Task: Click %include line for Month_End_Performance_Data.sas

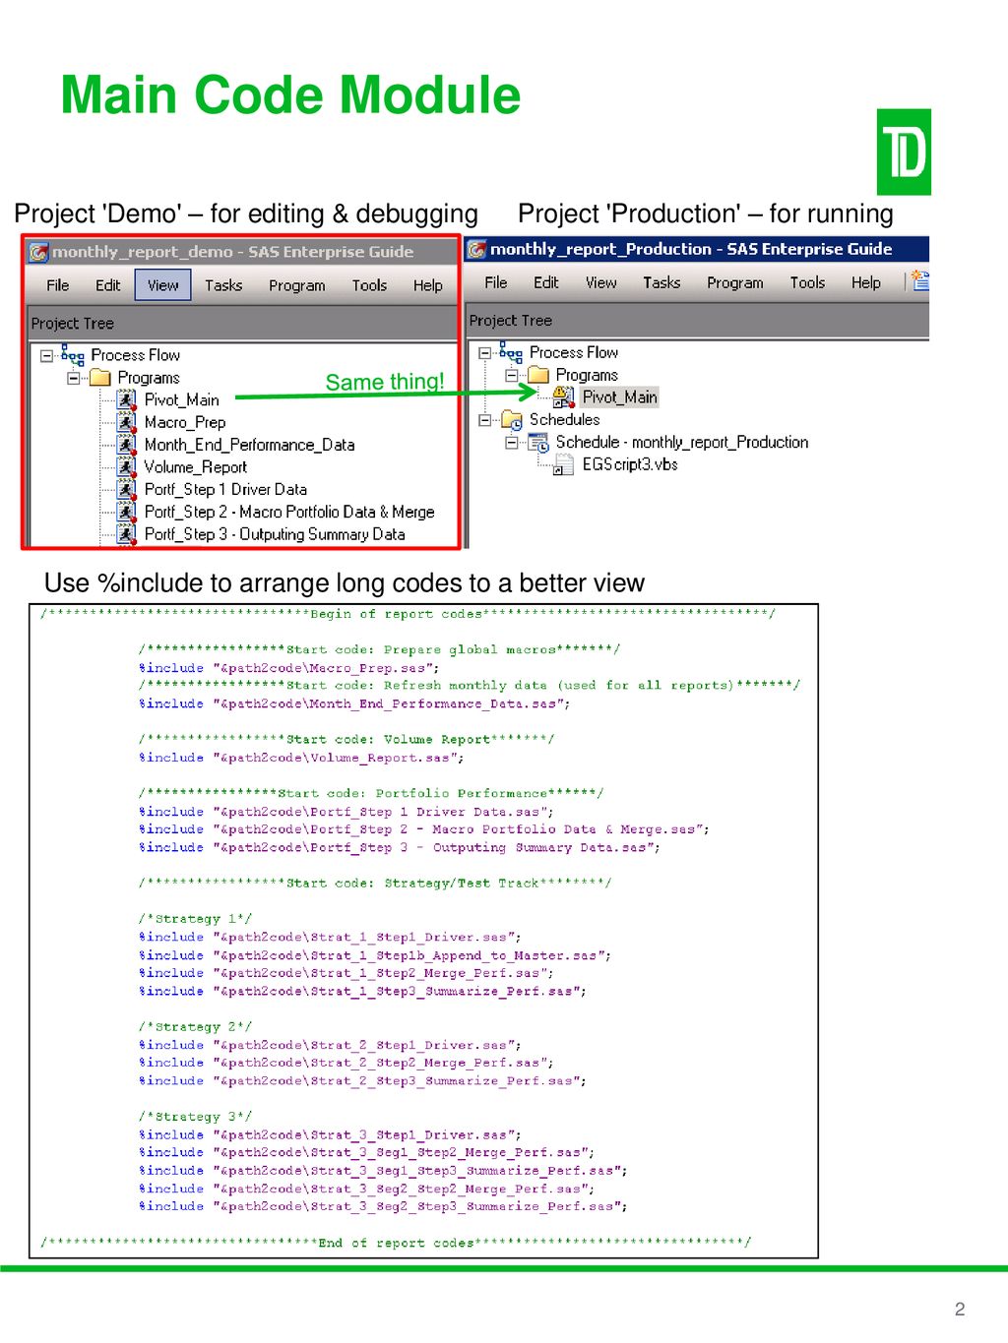Action: (354, 703)
